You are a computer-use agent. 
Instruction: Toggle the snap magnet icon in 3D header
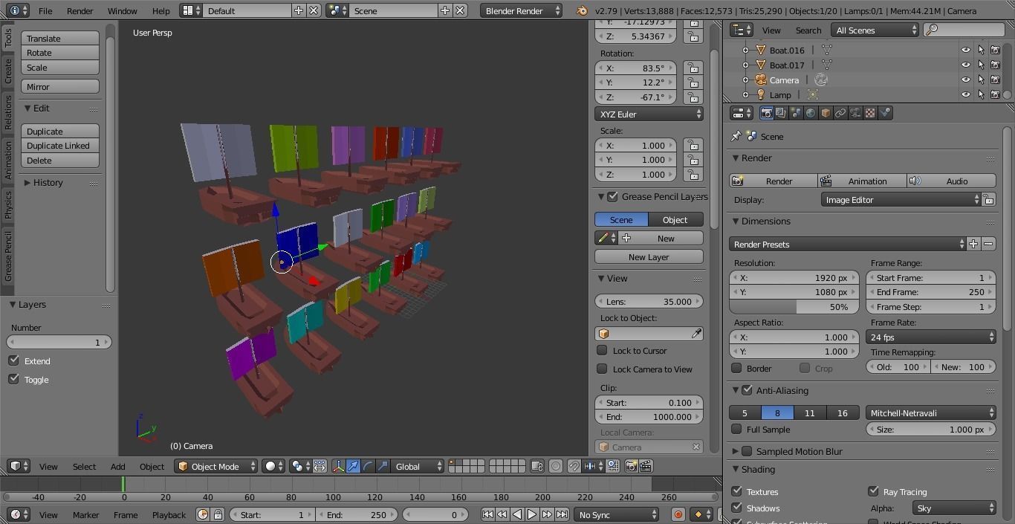pyautogui.click(x=574, y=466)
